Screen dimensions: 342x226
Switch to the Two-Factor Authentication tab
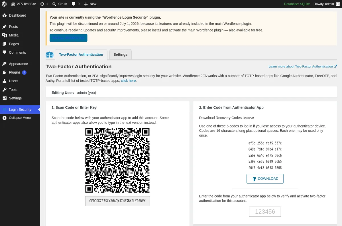[81, 55]
